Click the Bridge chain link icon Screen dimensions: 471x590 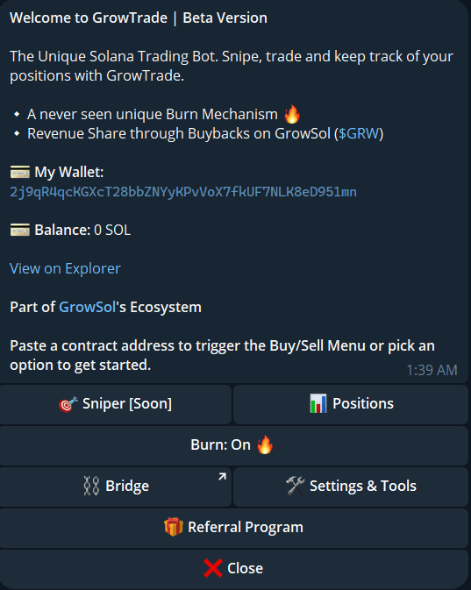(91, 486)
